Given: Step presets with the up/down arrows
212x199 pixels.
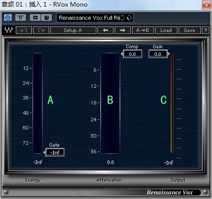Looking at the screenshot, I should 122,18.
